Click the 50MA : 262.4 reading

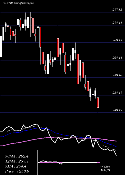pos(17,156)
